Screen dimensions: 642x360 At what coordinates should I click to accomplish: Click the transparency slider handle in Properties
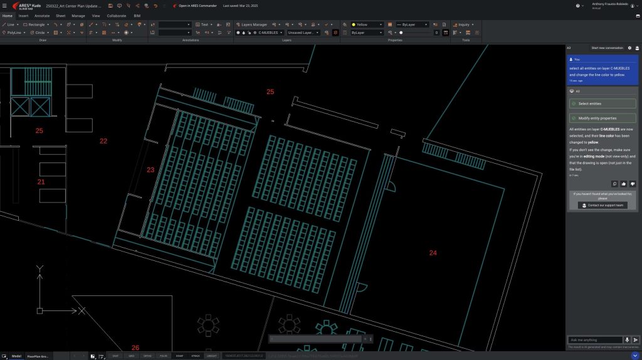[x=401, y=33]
